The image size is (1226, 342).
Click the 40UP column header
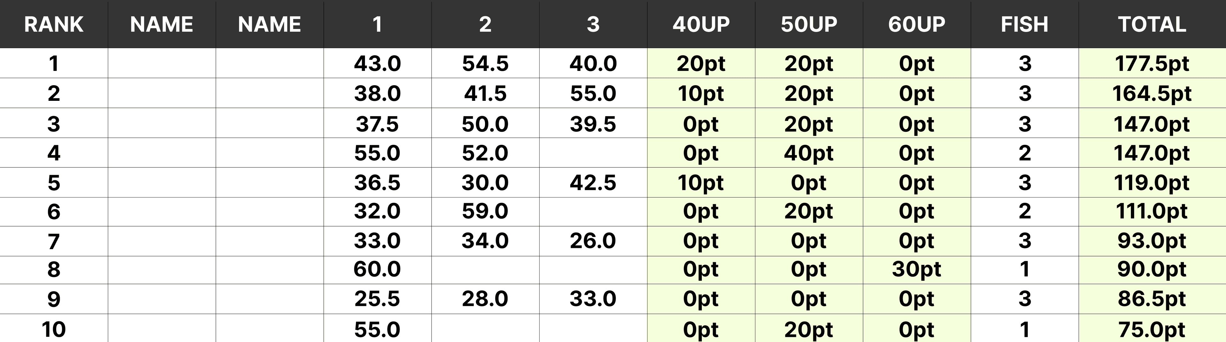click(x=701, y=24)
